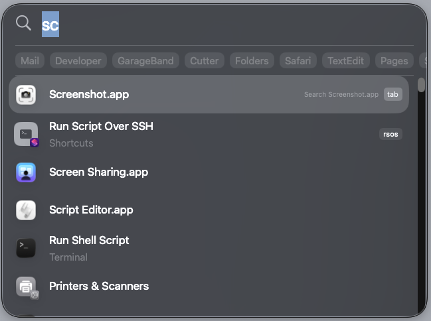Click the Screen Sharing.app icon
This screenshot has height=321, width=431.
(26, 172)
